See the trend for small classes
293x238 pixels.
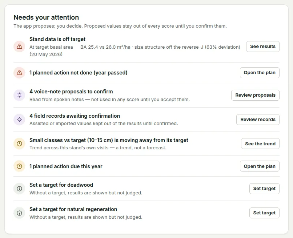point(260,144)
